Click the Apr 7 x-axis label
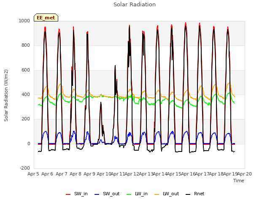 coord(62,174)
